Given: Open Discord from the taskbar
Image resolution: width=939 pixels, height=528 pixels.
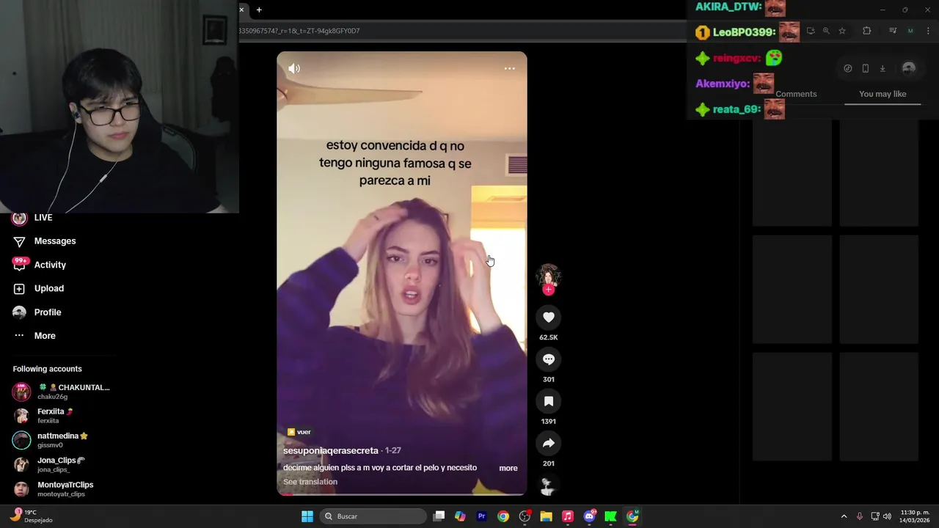Looking at the screenshot, I should tap(589, 516).
